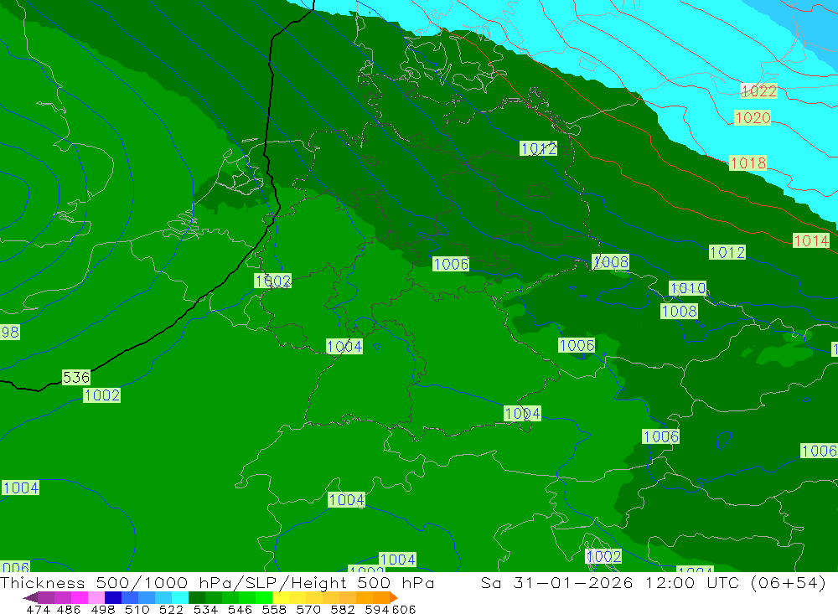The width and height of the screenshot is (838, 614).
Task: Click the right orange arrow tip of legend
Action: pos(395,597)
